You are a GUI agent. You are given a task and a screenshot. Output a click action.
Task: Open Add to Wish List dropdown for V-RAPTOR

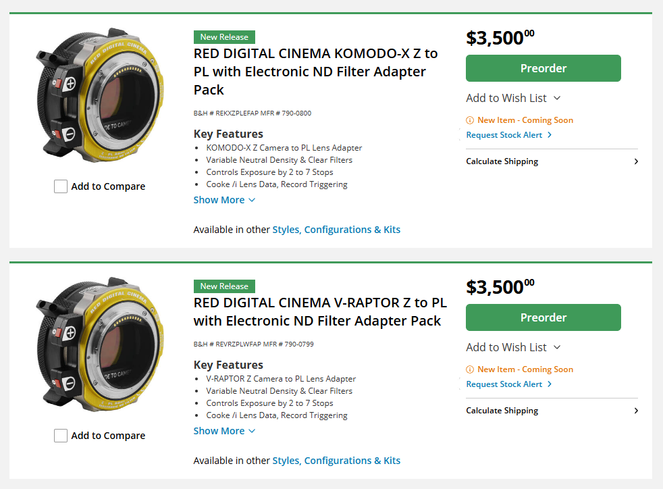pos(513,347)
